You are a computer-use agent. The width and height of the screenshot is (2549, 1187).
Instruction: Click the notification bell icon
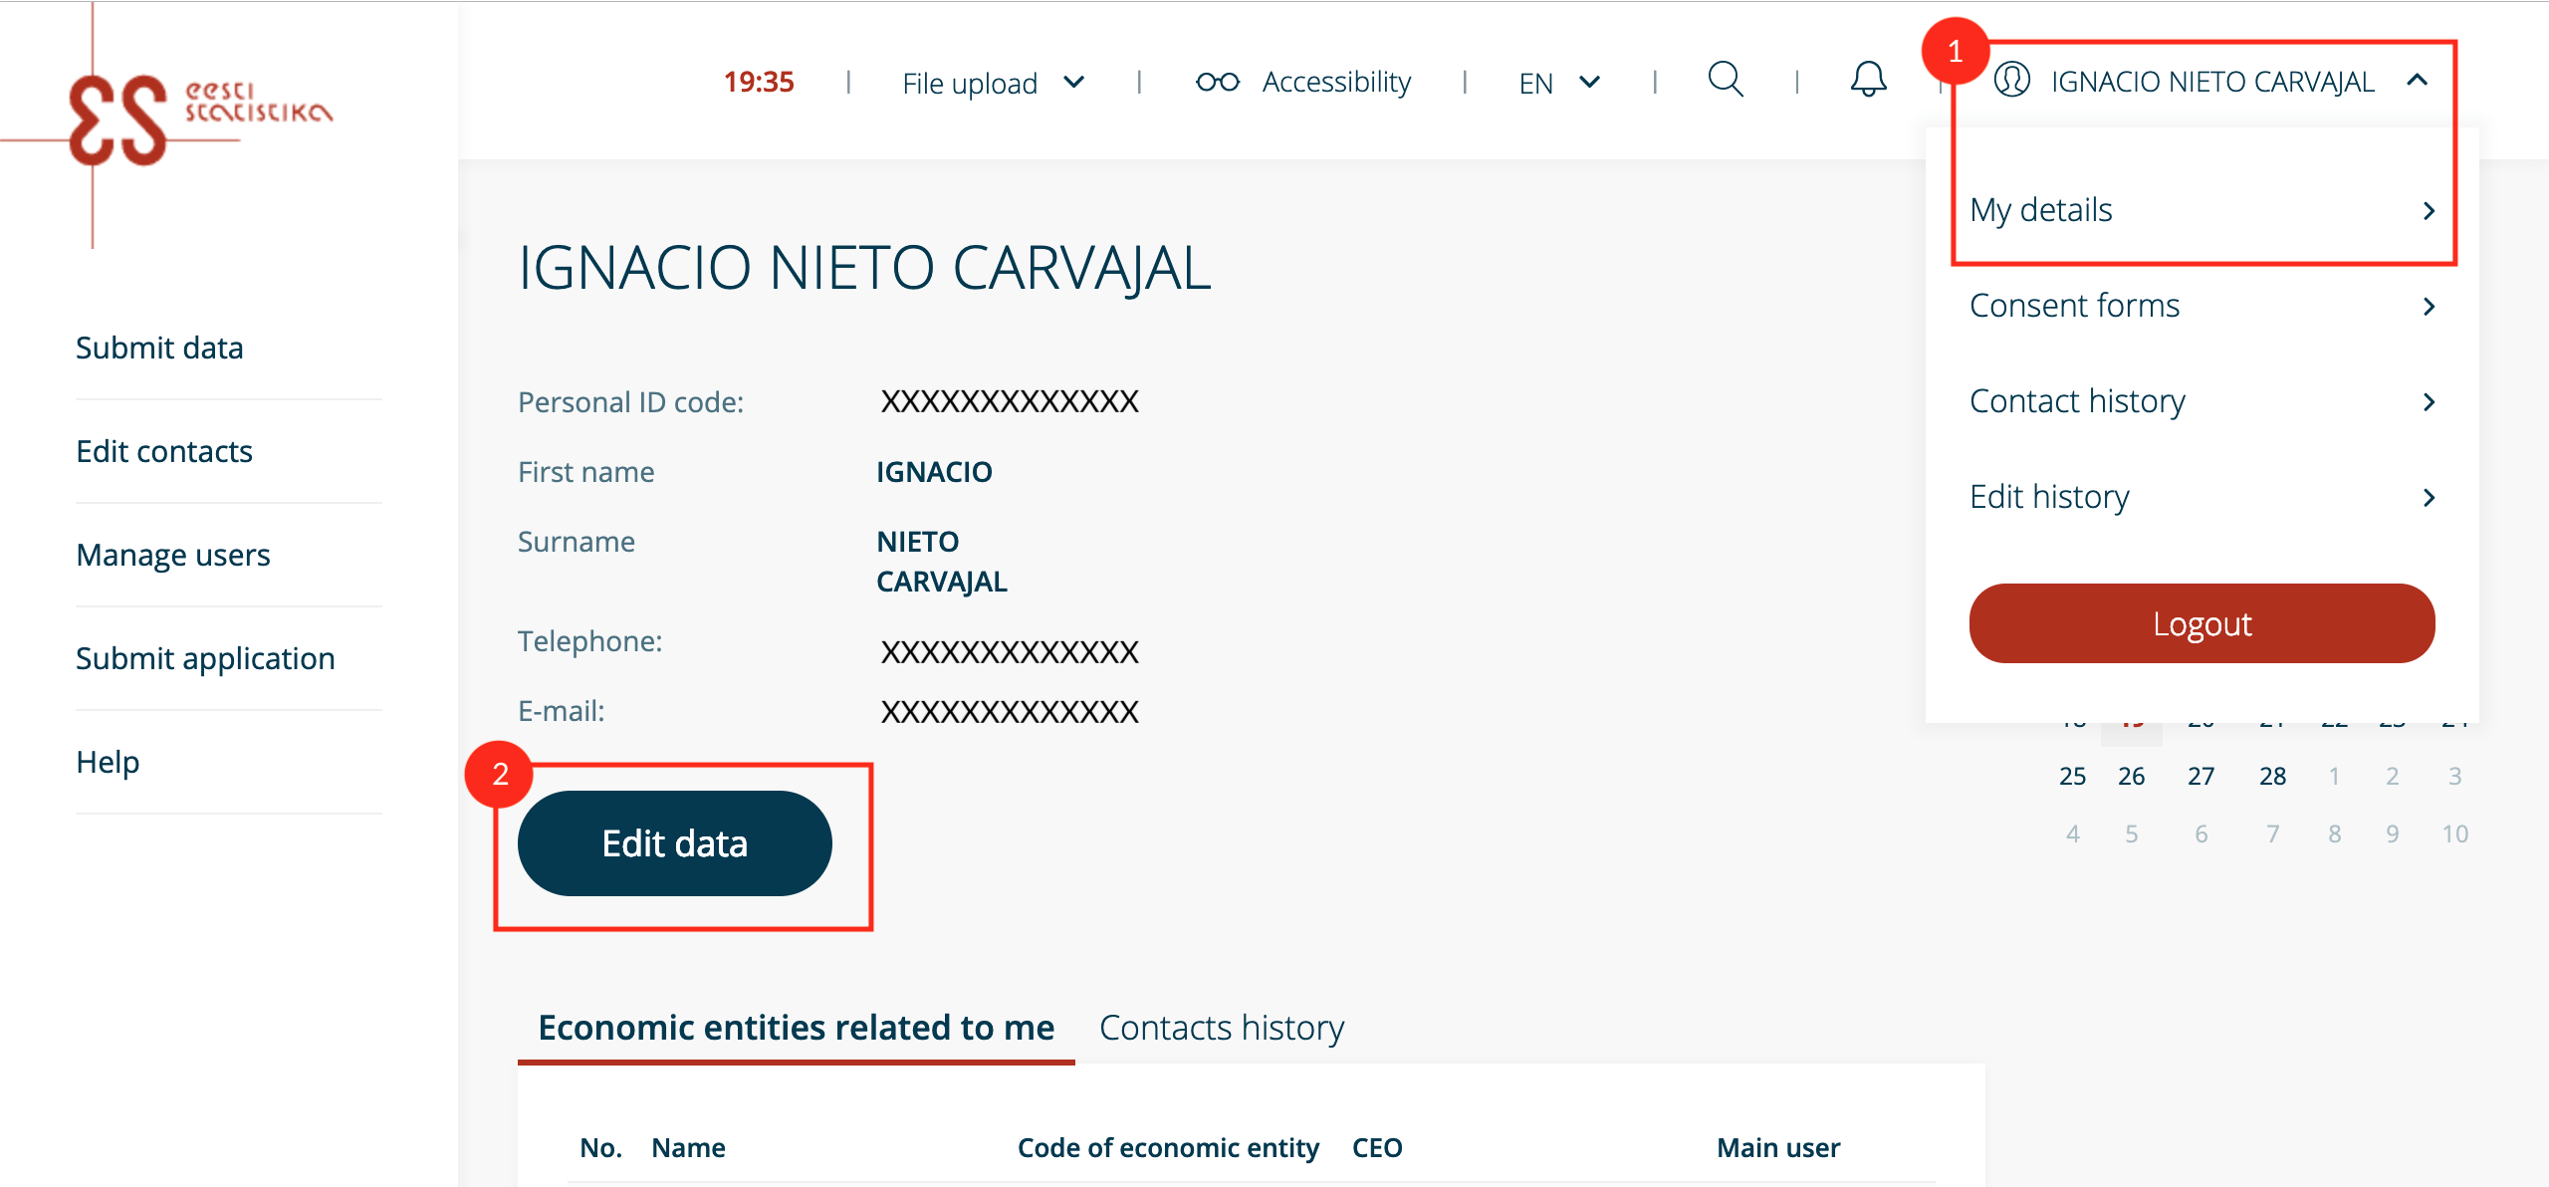pos(1867,81)
